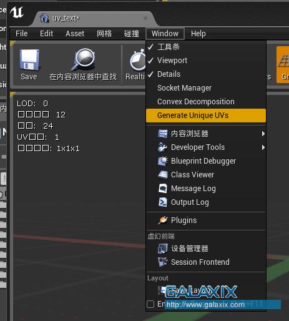The image size is (289, 321).
Task: Open the Asset menu
Action: tap(75, 34)
